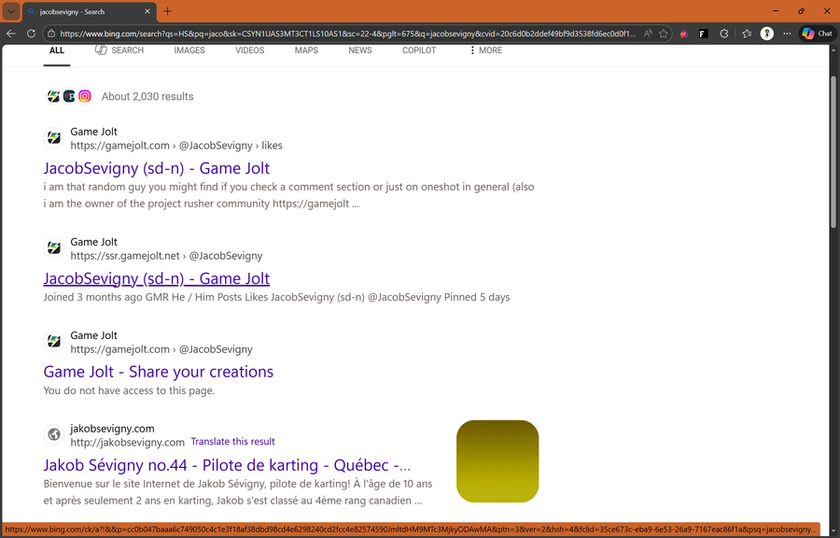Image resolution: width=840 pixels, height=538 pixels.
Task: Click 'About 2,030 results' count text
Action: 147,96
